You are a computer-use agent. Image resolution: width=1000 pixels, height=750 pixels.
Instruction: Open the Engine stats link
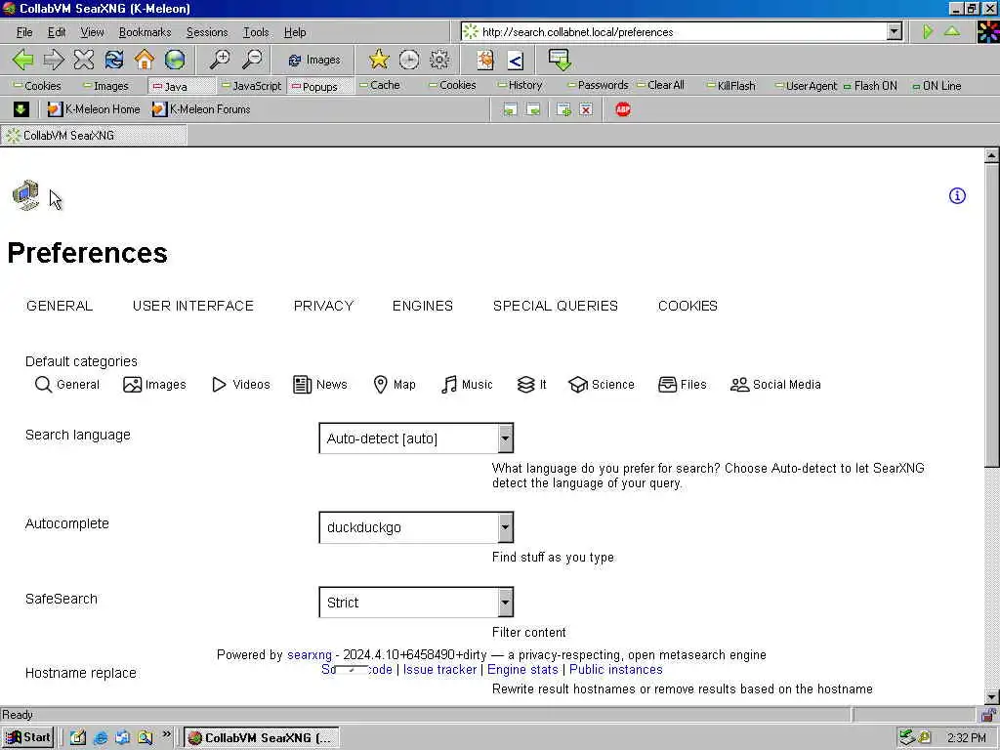(x=522, y=670)
